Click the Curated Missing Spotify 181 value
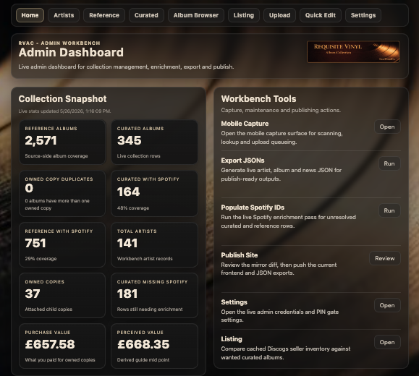The height and width of the screenshot is (376, 419). pos(127,294)
